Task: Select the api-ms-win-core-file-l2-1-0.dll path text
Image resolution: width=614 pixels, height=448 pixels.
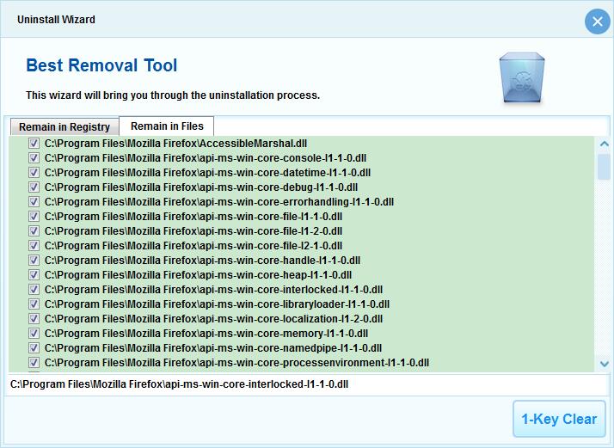Action: [193, 246]
